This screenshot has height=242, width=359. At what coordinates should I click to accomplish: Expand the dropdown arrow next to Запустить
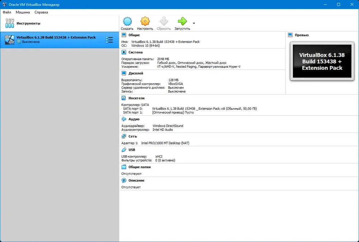(194, 23)
